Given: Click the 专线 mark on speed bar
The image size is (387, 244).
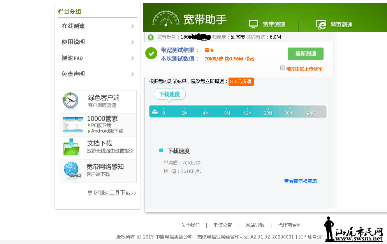Looking at the screenshot, I should click(310, 113).
